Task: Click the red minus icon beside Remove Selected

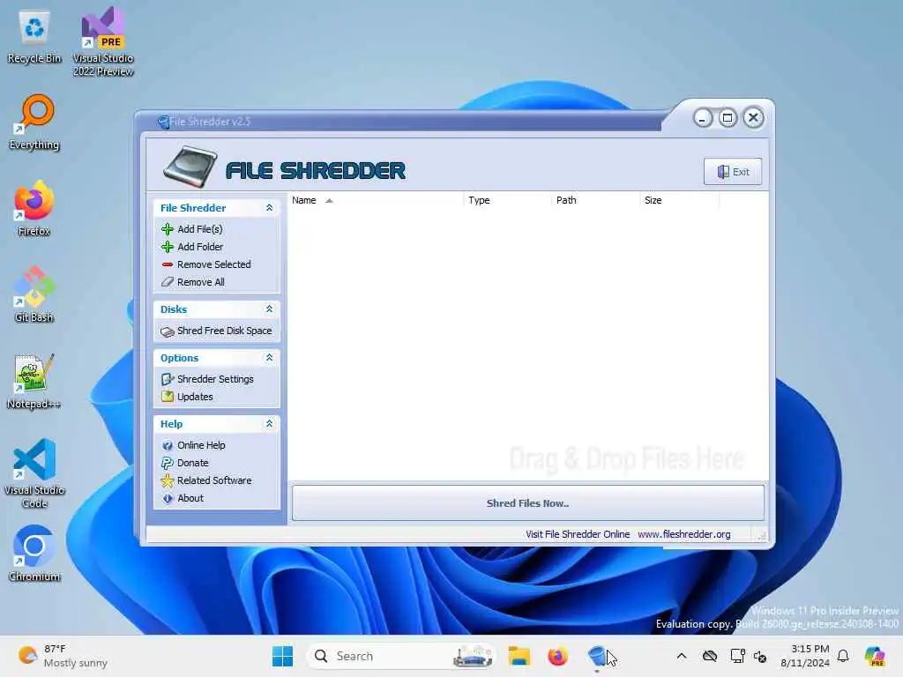Action: (x=167, y=264)
